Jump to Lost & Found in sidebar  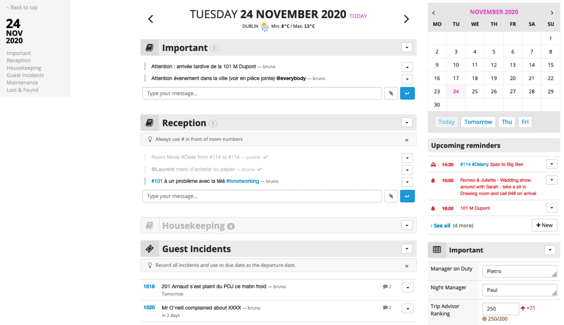(22, 90)
